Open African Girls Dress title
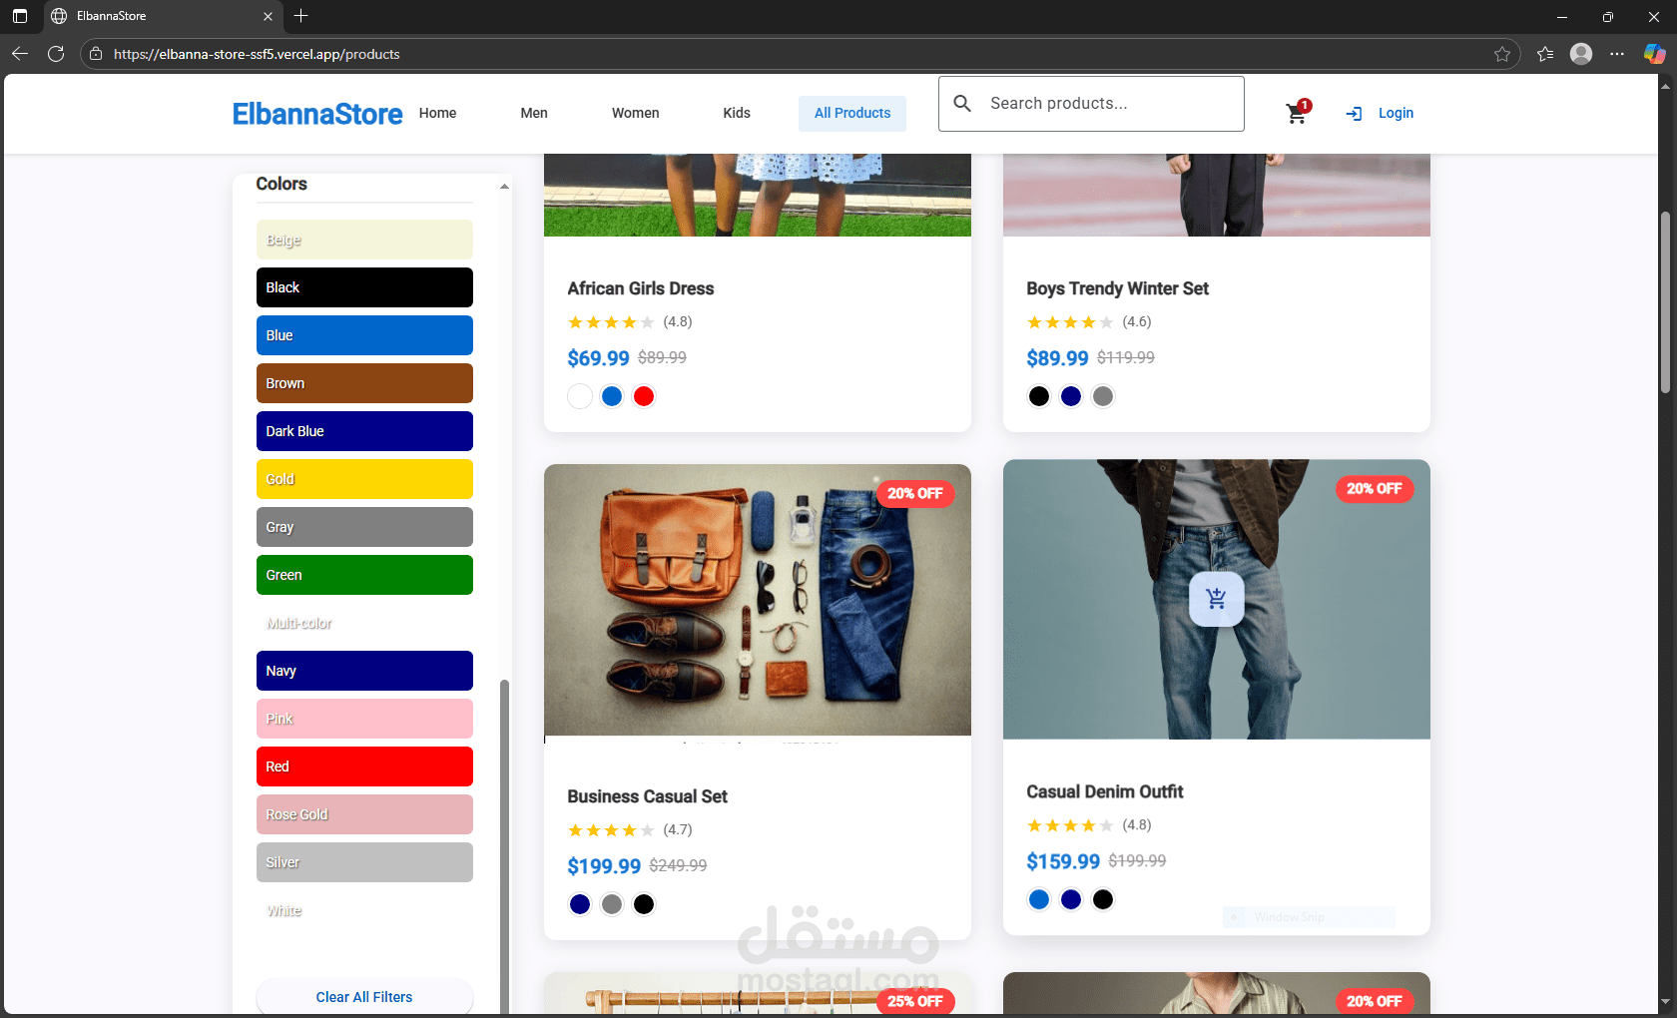 [x=641, y=288]
